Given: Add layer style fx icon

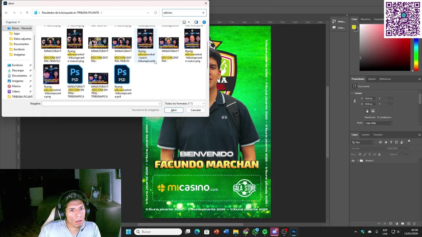Looking at the screenshot, I should tap(385, 224).
